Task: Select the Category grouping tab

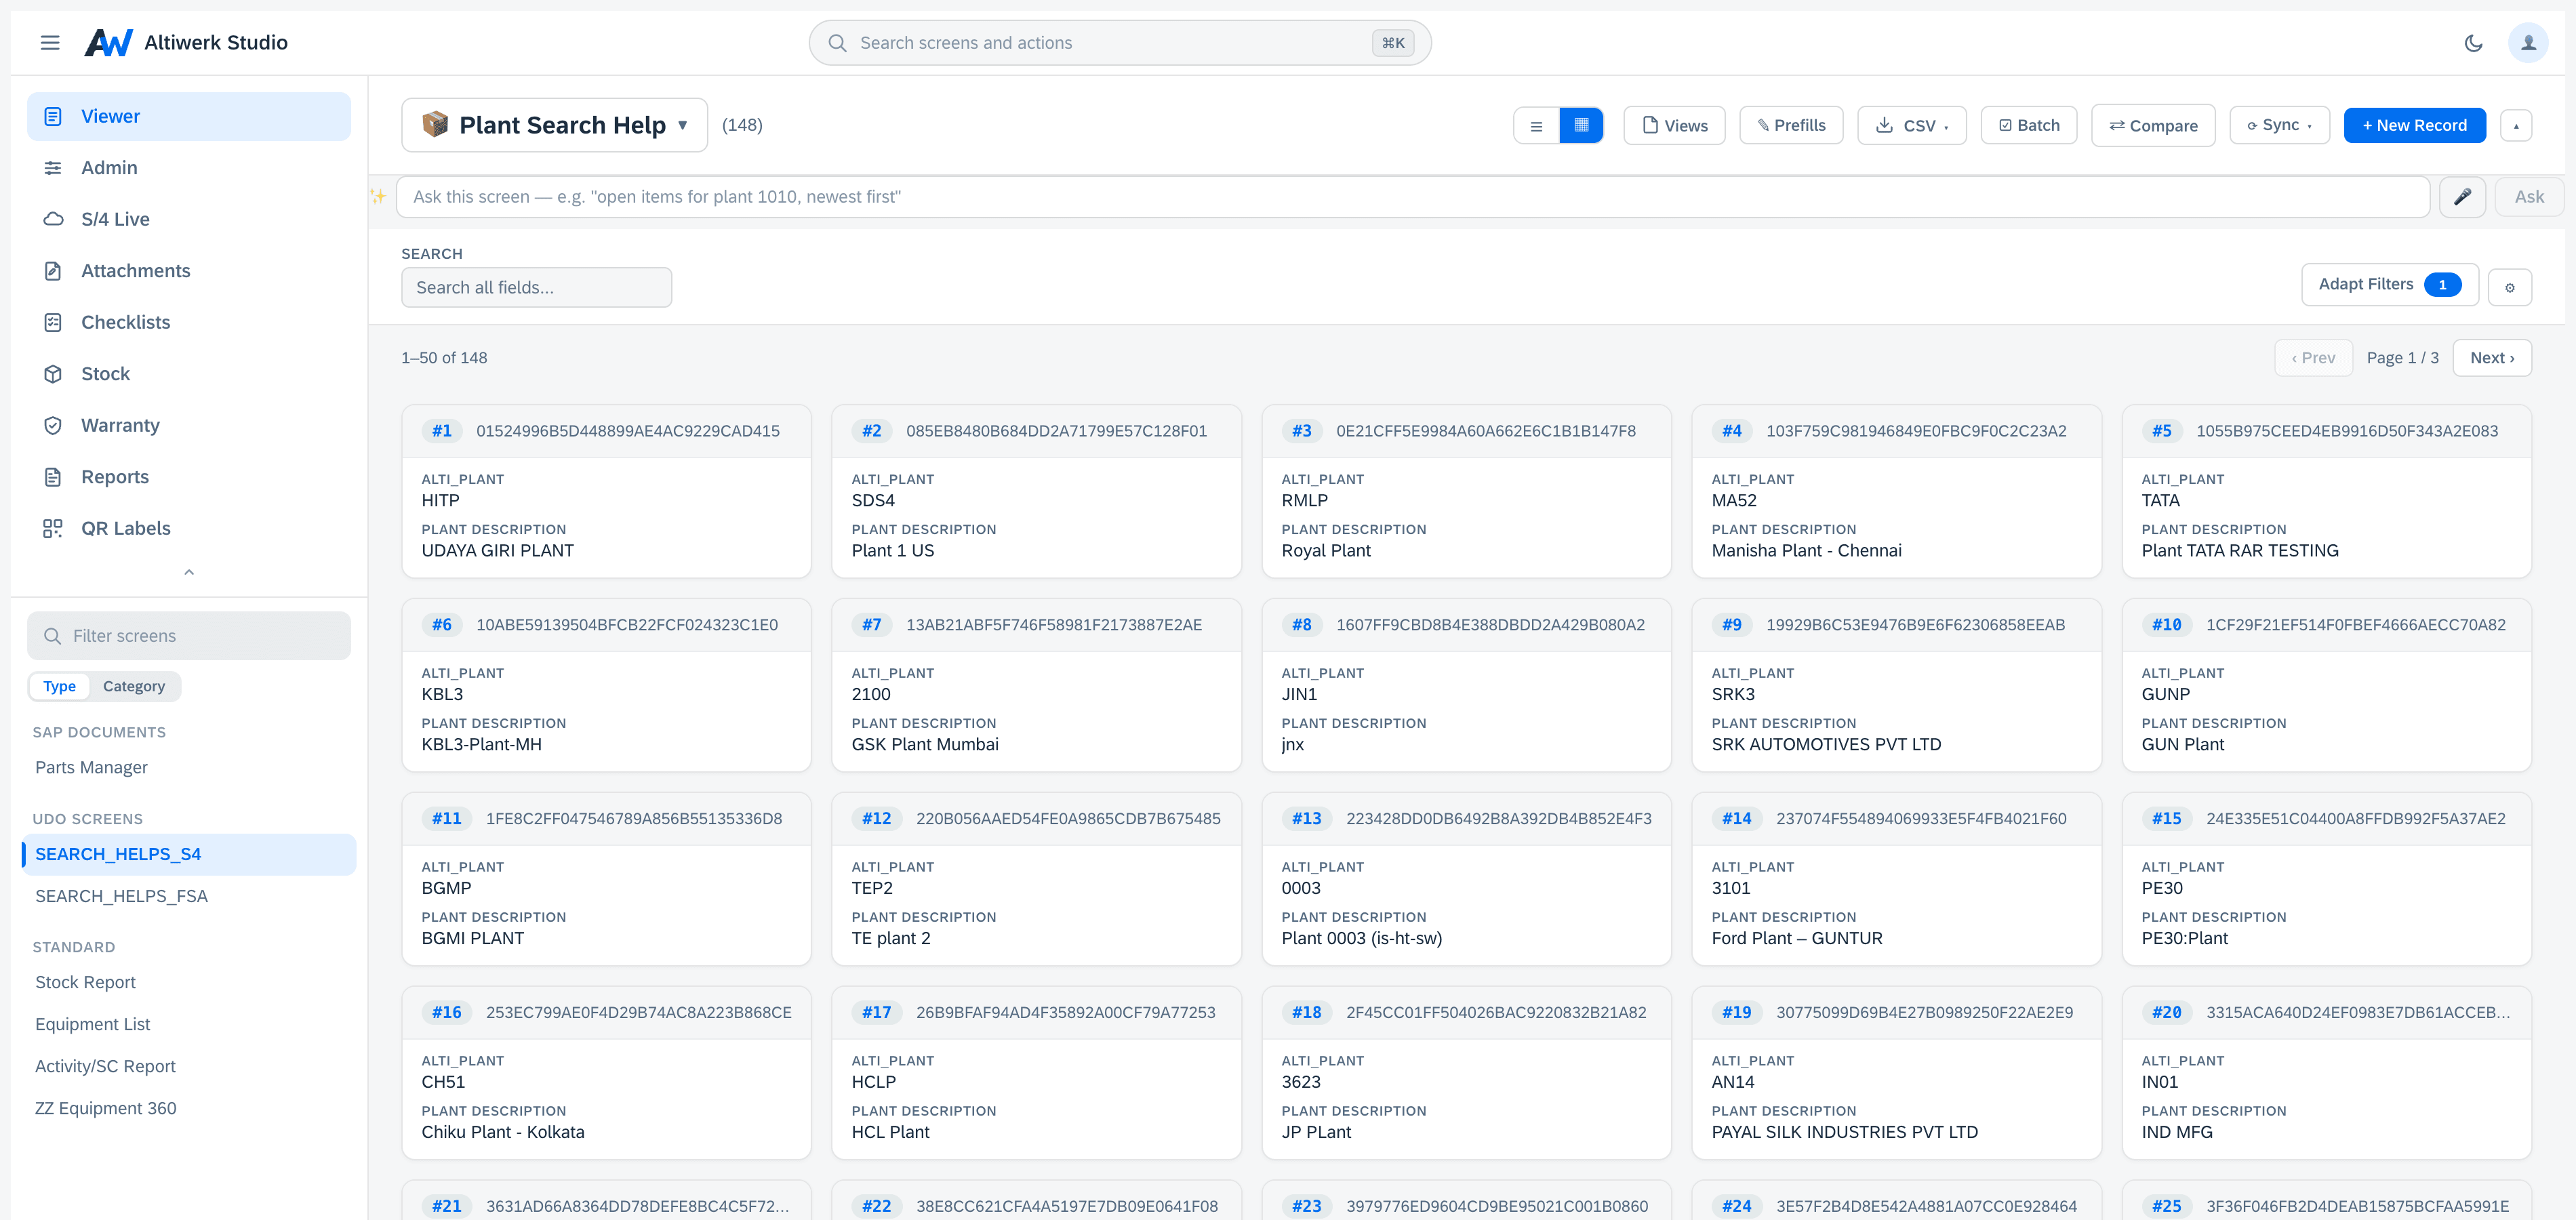Action: click(134, 687)
